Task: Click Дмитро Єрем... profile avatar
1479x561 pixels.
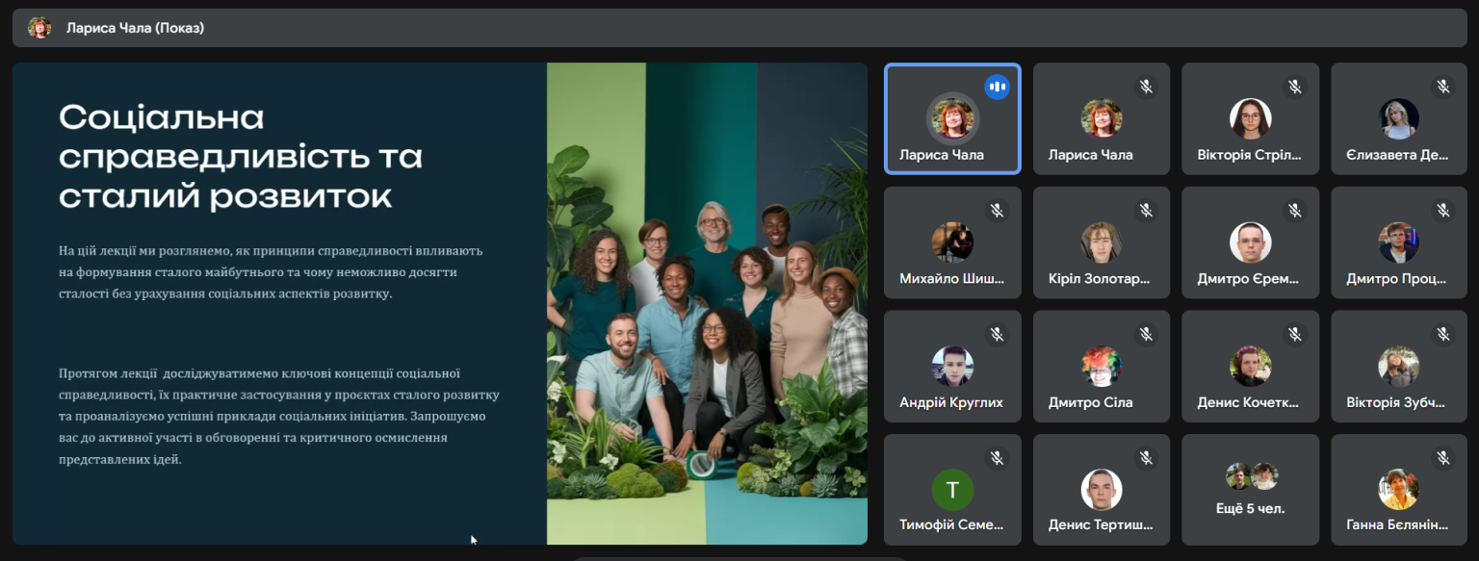Action: (1250, 242)
